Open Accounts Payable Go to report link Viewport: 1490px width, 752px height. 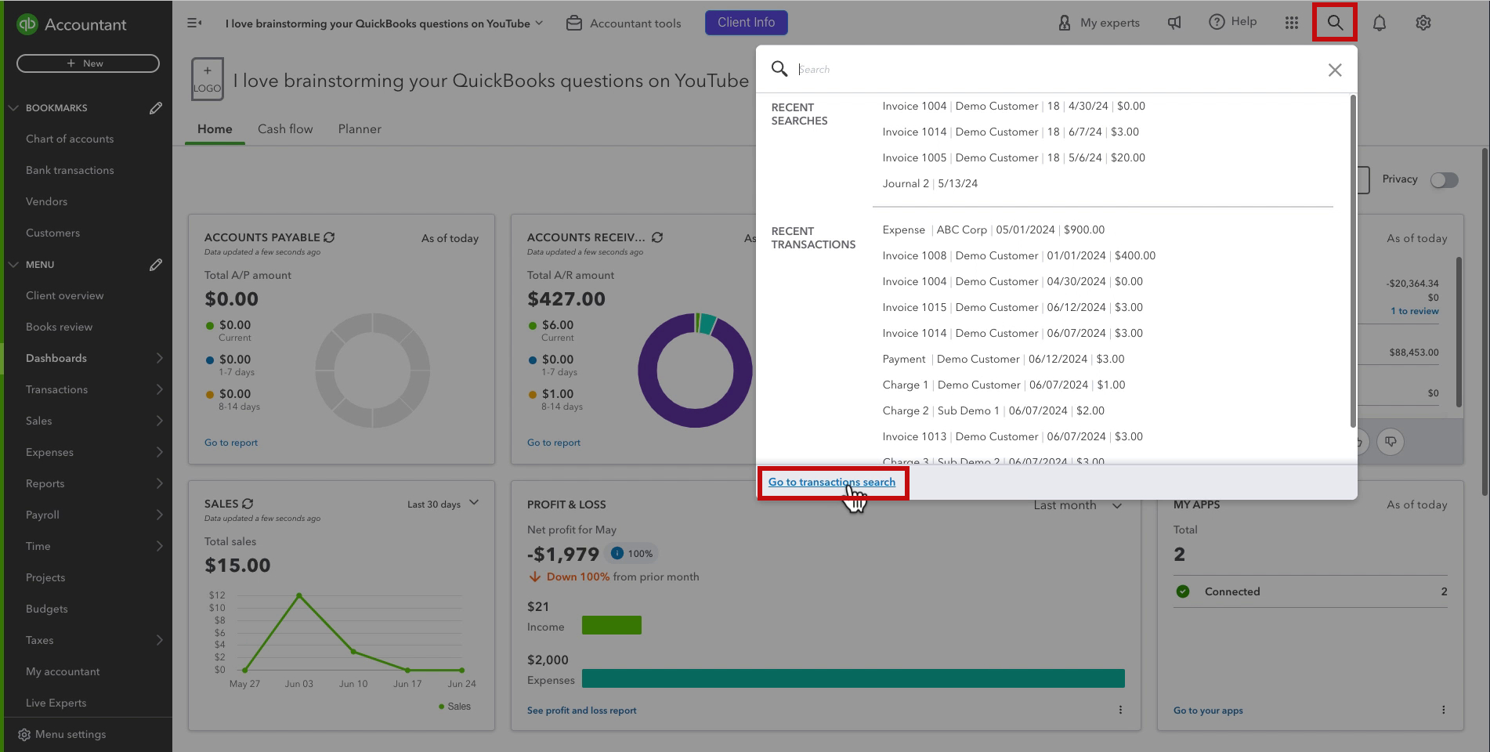click(231, 443)
